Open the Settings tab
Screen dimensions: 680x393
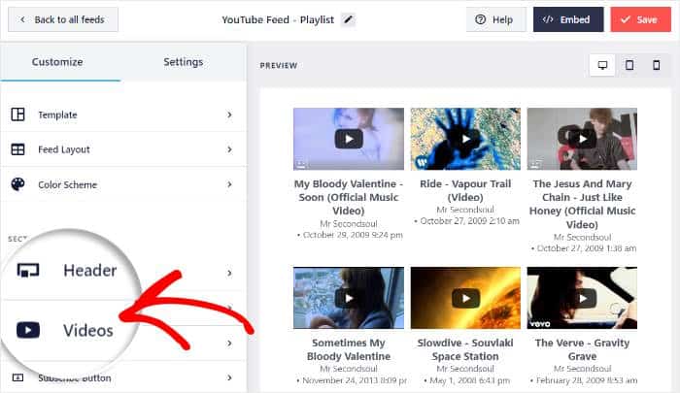(183, 62)
